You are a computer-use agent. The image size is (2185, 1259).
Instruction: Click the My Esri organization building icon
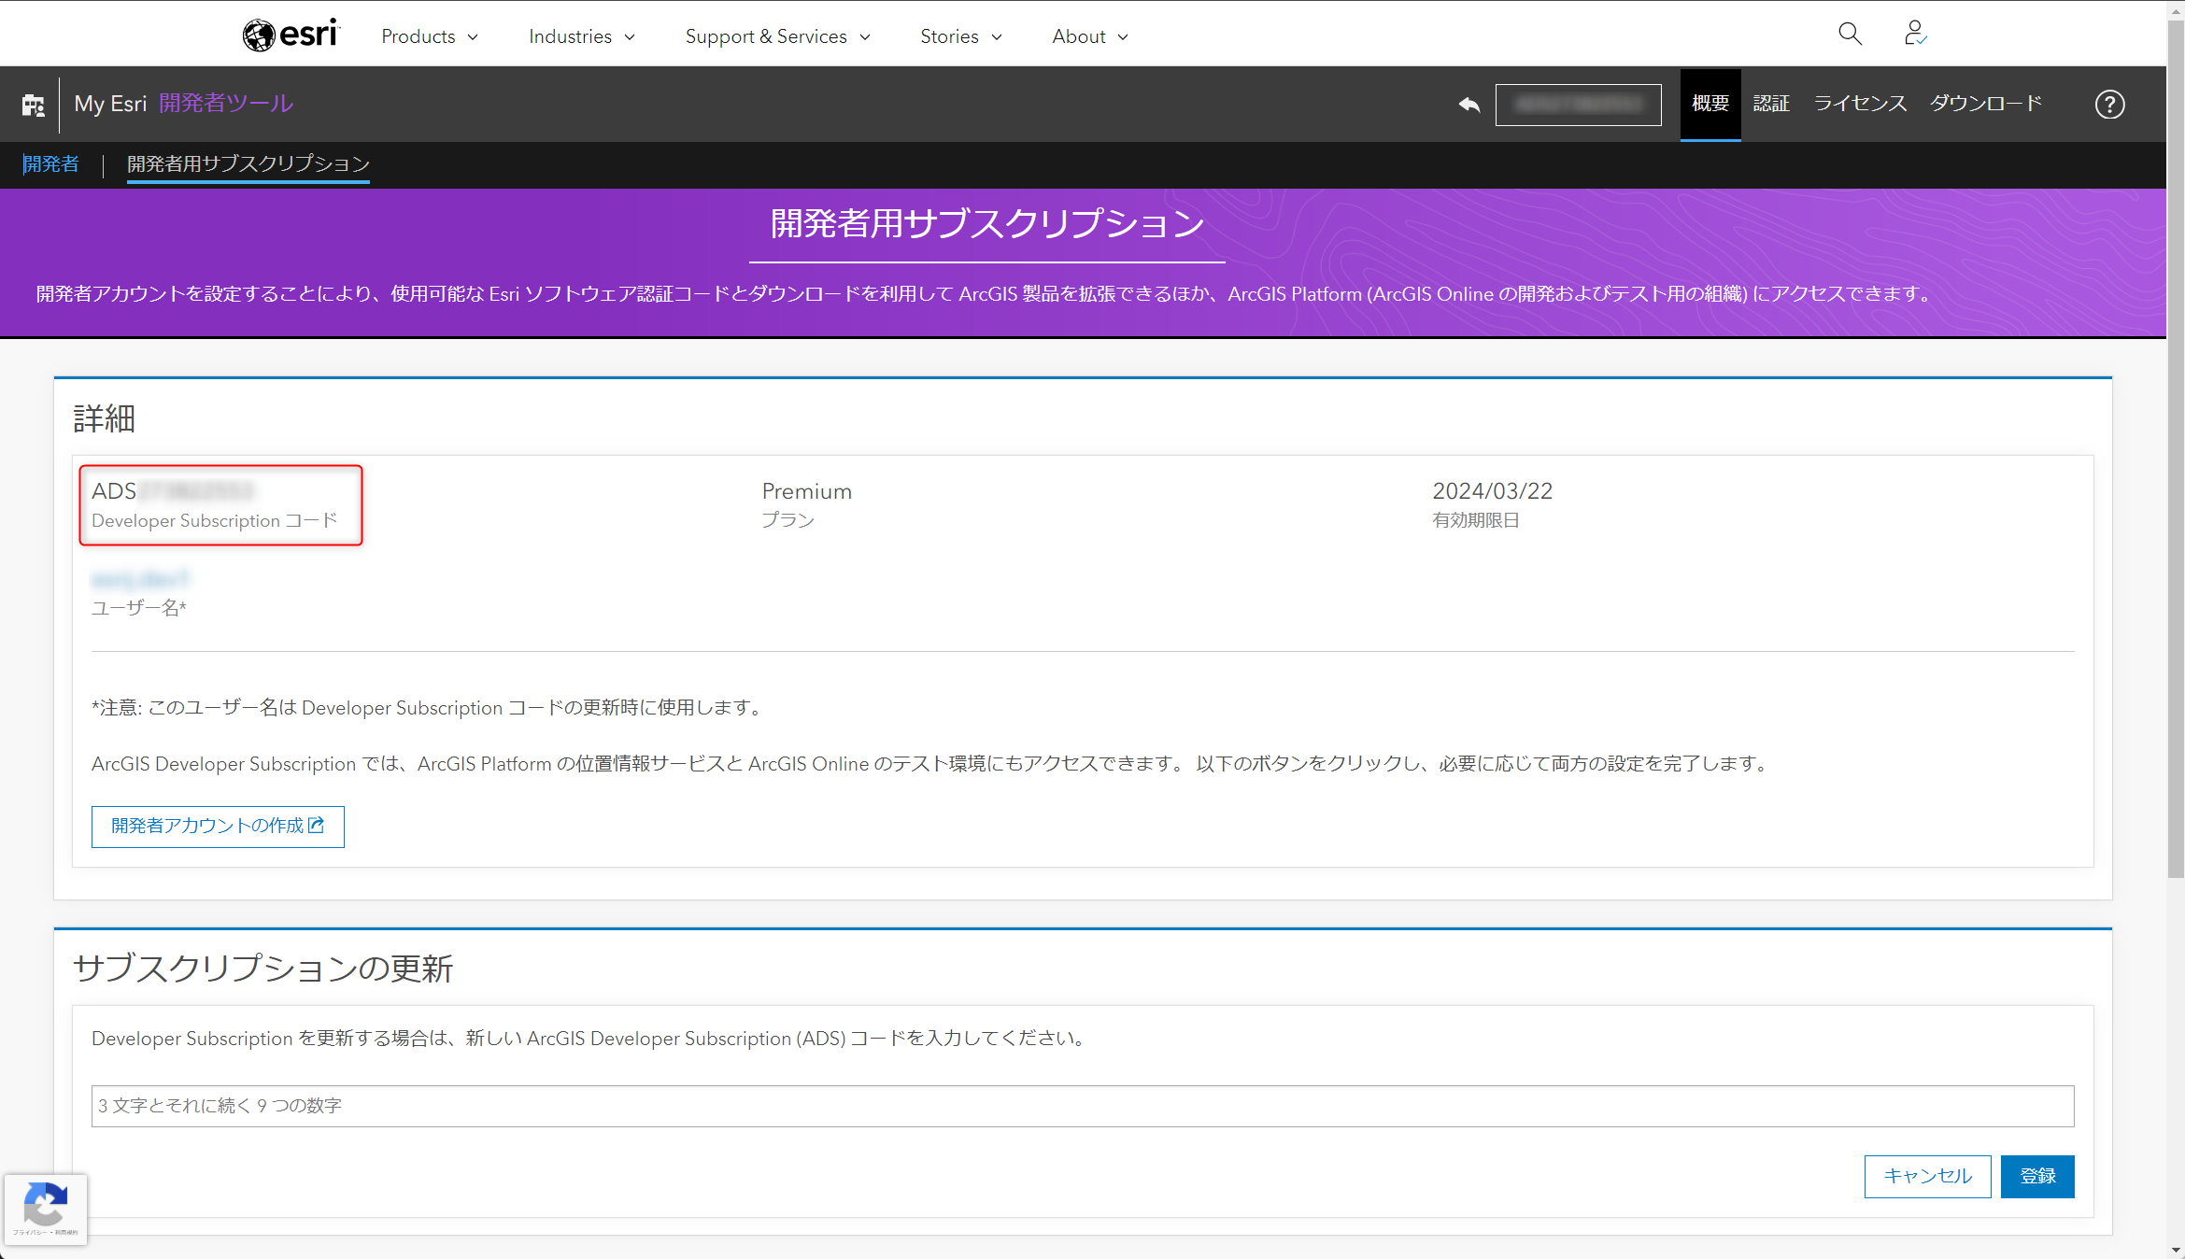pyautogui.click(x=34, y=105)
